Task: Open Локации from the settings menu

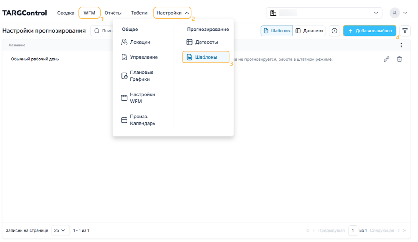Action: point(140,42)
